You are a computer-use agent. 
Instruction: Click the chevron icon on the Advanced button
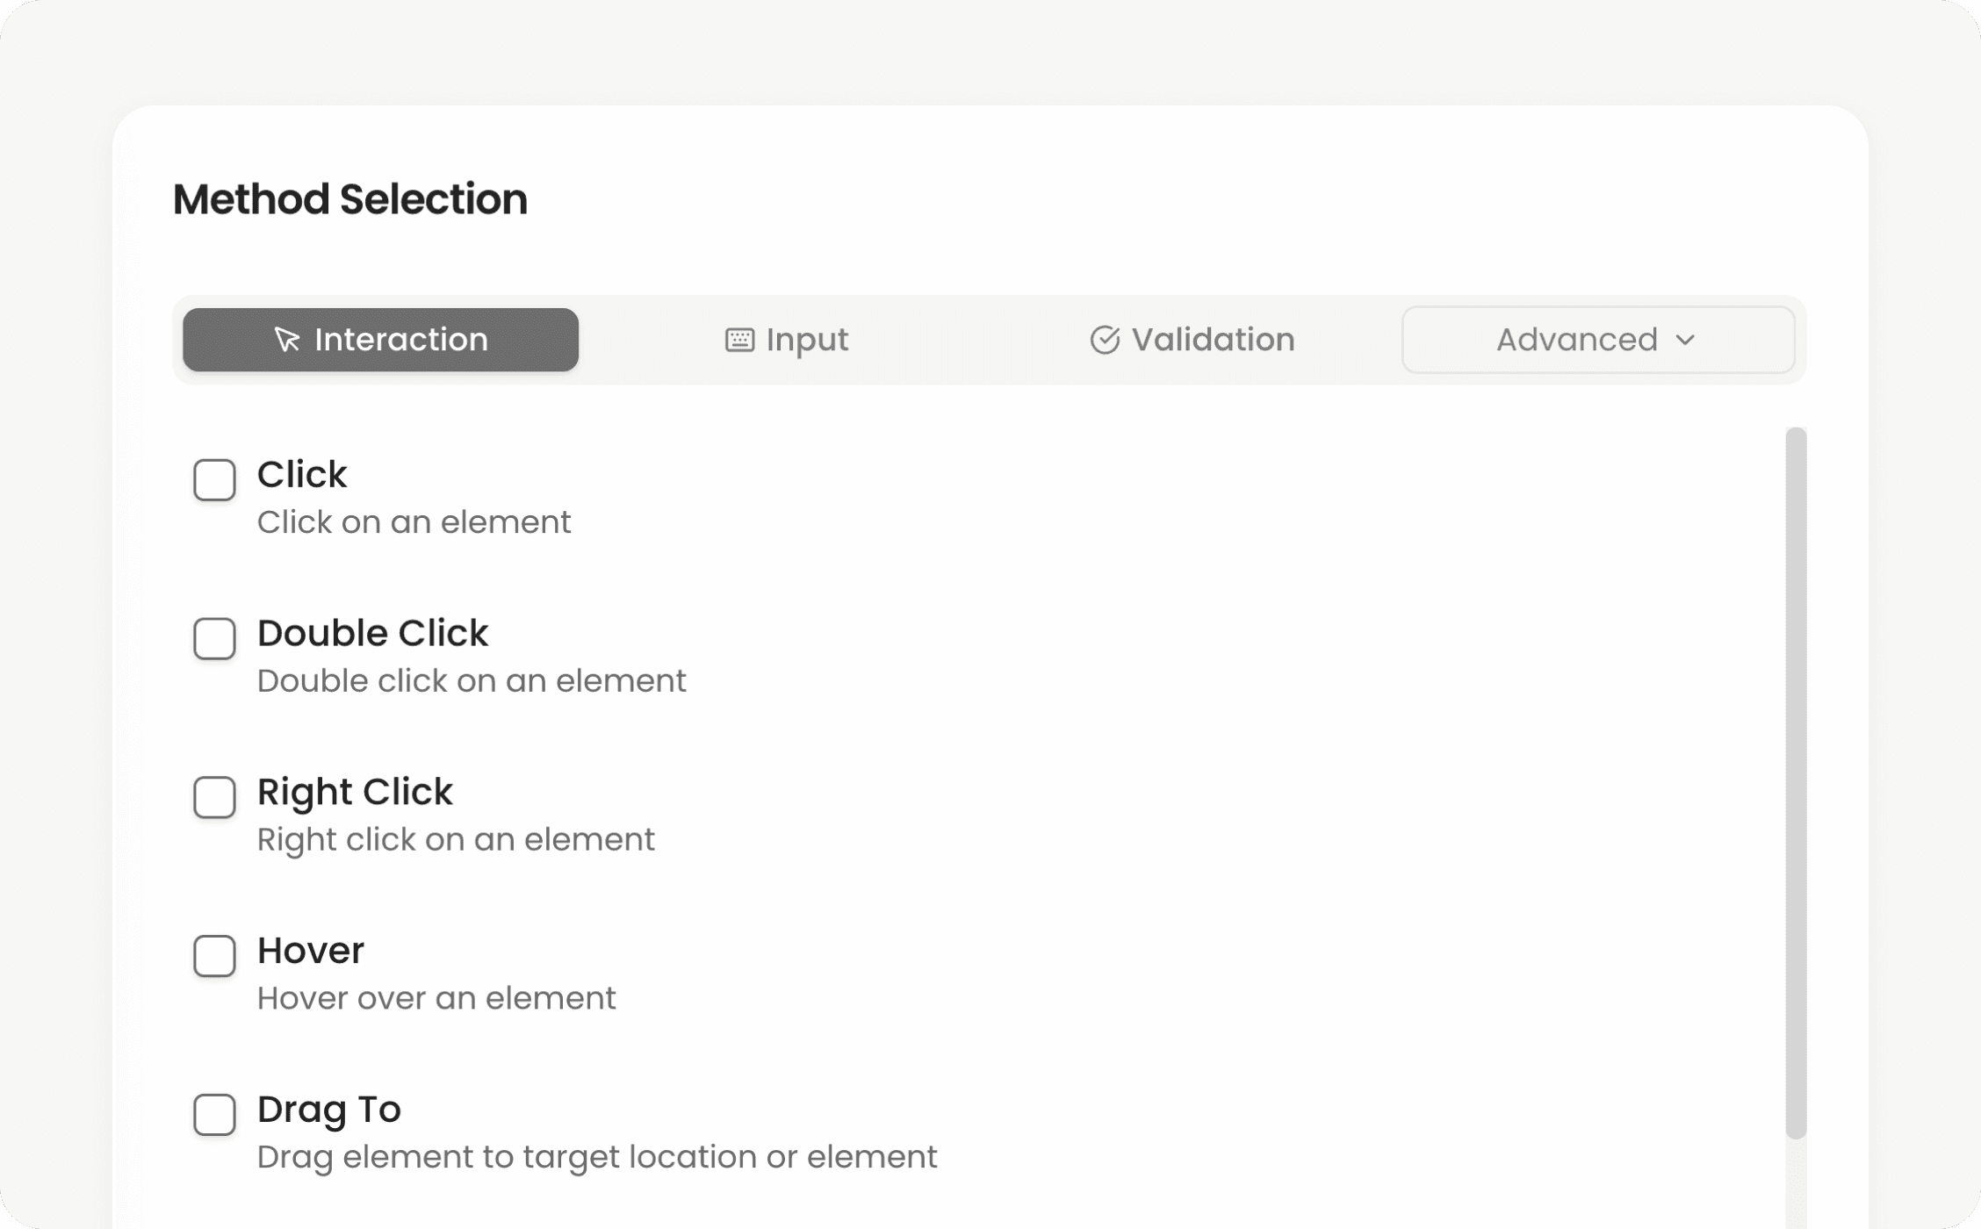click(x=1686, y=341)
